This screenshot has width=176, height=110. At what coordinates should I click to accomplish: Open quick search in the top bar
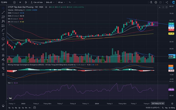pyautogui.click(x=151, y=2)
